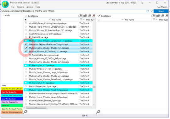Enable By category in left panel
170x119 pixels.
click(26, 16)
